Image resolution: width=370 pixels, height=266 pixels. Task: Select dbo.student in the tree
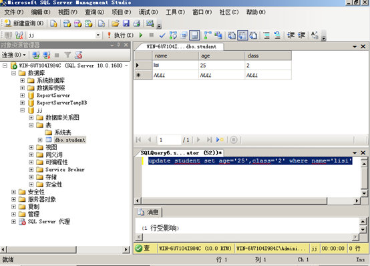click(70, 140)
